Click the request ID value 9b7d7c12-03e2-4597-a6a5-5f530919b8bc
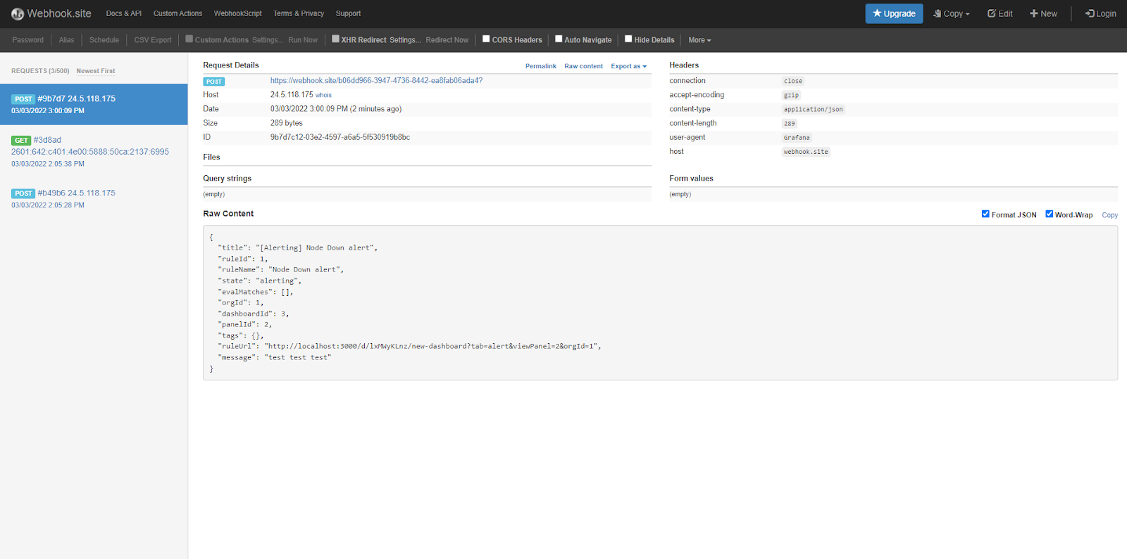Screen dimensions: 1127x559 click(x=340, y=137)
